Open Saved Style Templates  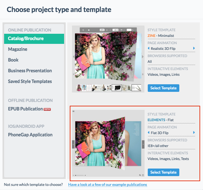(x=30, y=81)
